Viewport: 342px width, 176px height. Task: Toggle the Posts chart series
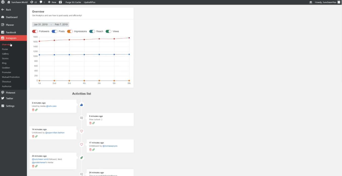[x=55, y=32]
